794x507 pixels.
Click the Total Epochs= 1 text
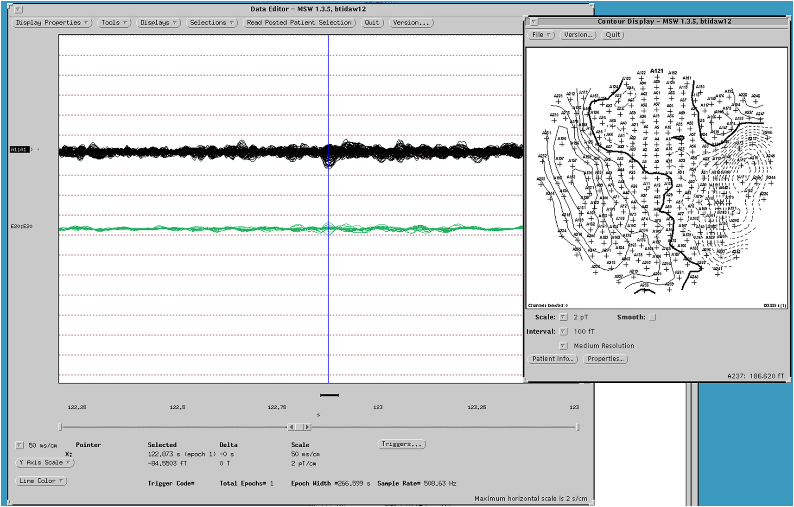(x=247, y=483)
